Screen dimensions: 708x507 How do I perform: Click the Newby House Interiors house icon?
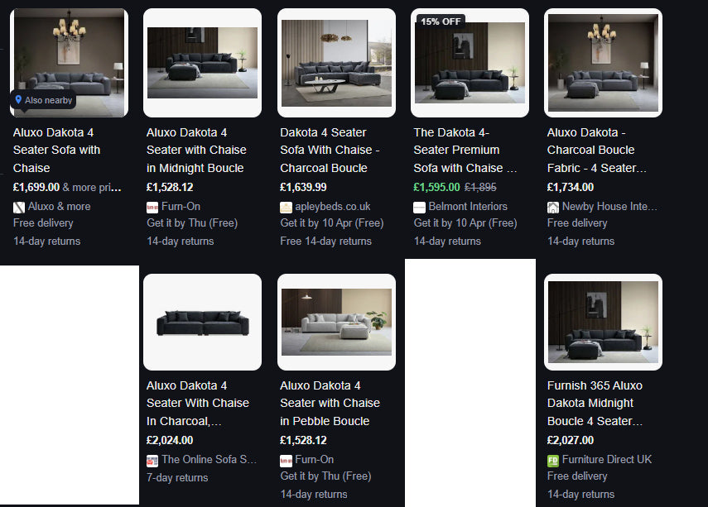coord(553,208)
